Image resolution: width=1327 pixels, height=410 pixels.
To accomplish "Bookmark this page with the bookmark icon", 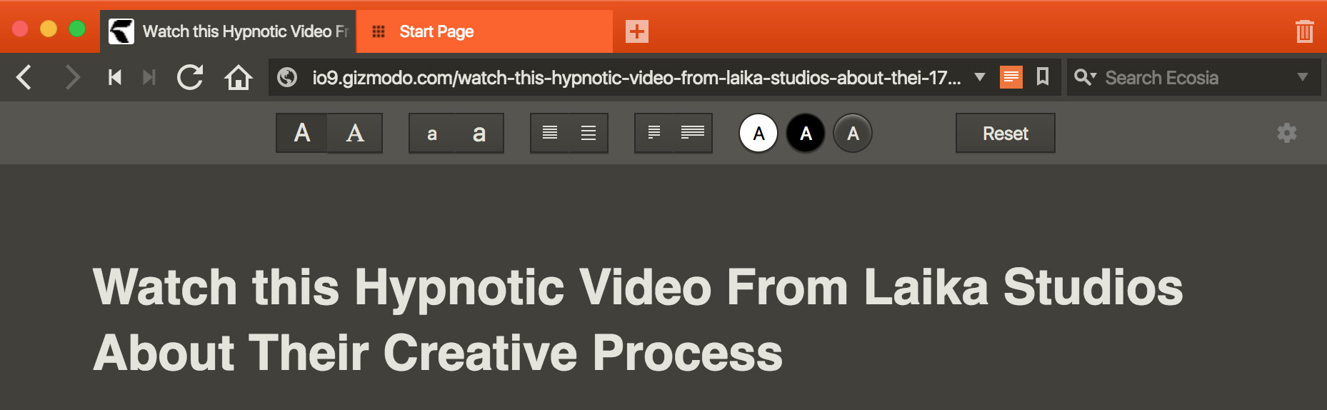I will pyautogui.click(x=1043, y=76).
